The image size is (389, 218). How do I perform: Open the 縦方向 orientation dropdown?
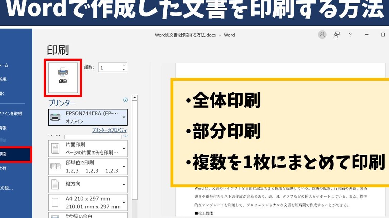[88, 184]
